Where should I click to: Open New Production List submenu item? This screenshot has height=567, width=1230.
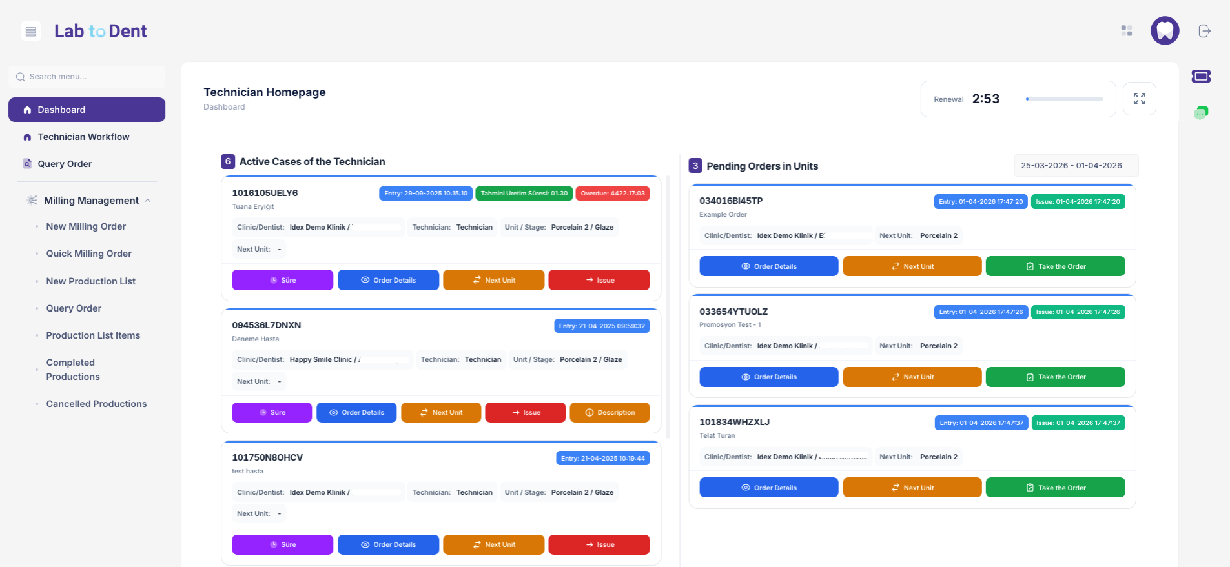coord(90,281)
